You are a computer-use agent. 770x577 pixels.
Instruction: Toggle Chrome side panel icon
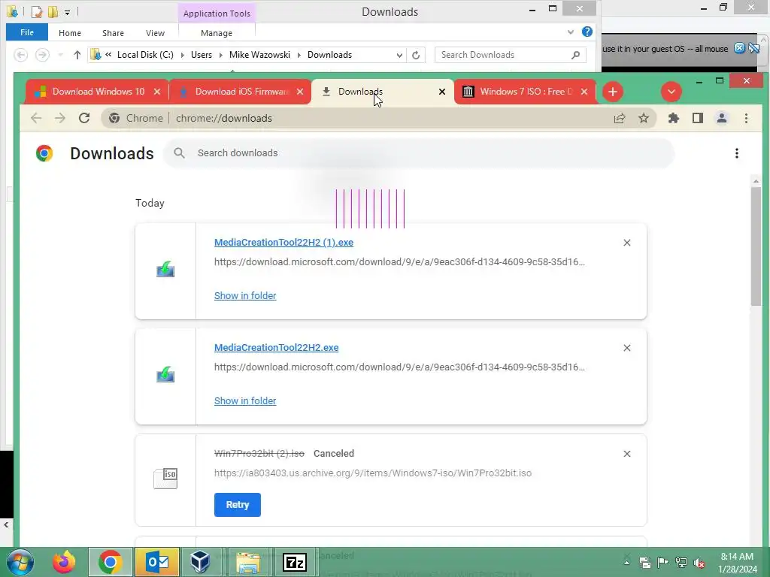698,118
